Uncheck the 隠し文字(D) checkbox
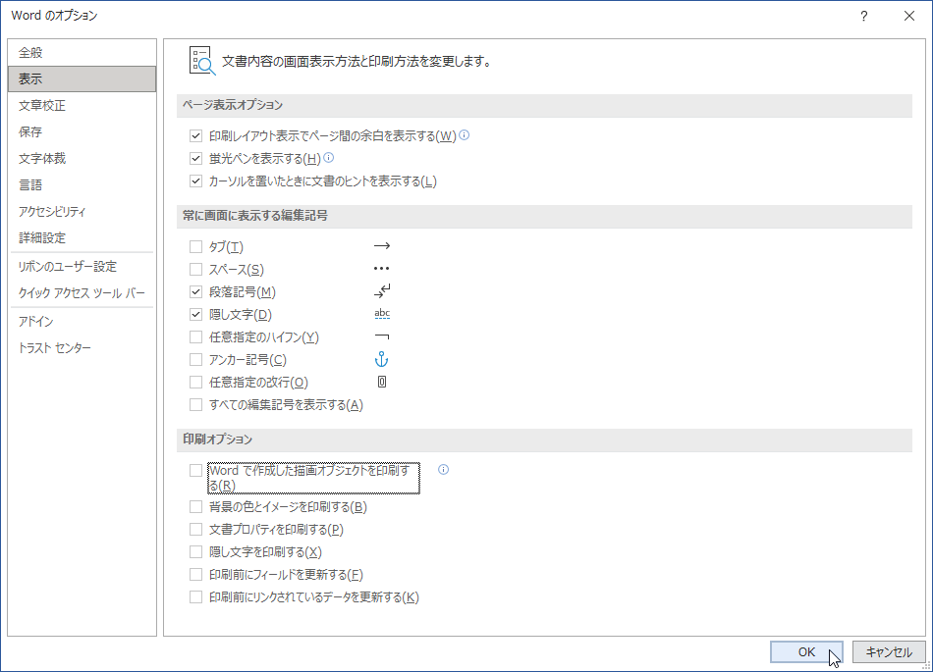 click(x=195, y=314)
